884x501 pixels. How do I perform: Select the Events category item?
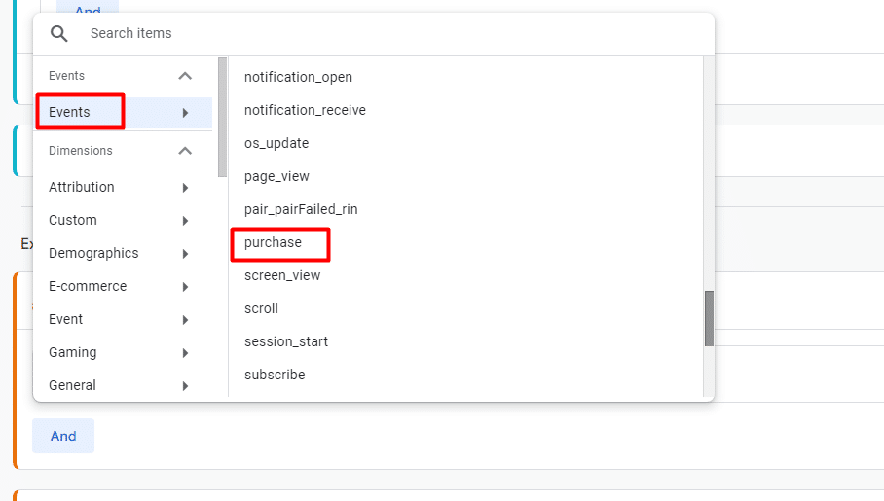[x=70, y=112]
